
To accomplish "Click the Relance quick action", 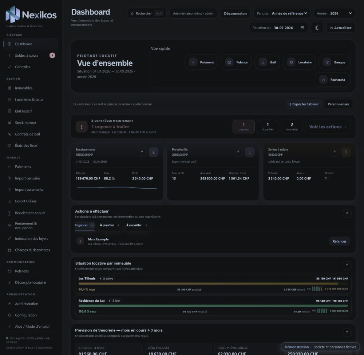I will (x=236, y=62).
